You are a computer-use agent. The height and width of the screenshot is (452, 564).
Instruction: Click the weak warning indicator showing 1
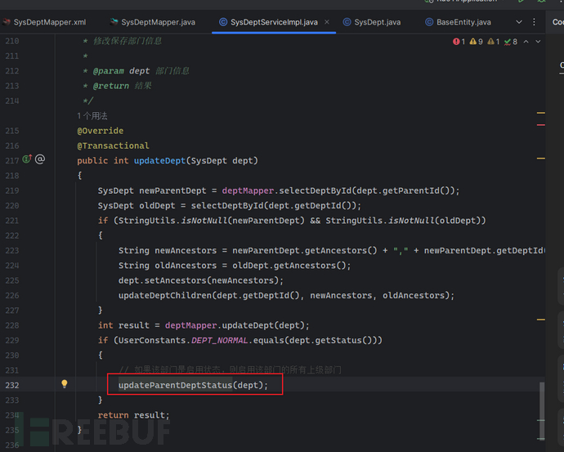coord(494,42)
